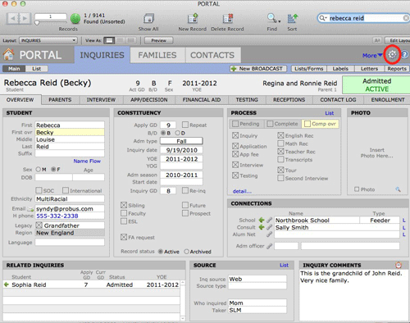Switch to the FAMILIES tab
The image size is (410, 323).
pos(157,55)
